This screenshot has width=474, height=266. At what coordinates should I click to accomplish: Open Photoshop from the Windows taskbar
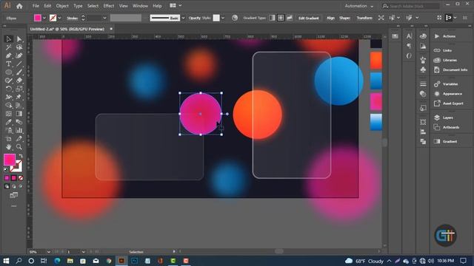[135, 261]
